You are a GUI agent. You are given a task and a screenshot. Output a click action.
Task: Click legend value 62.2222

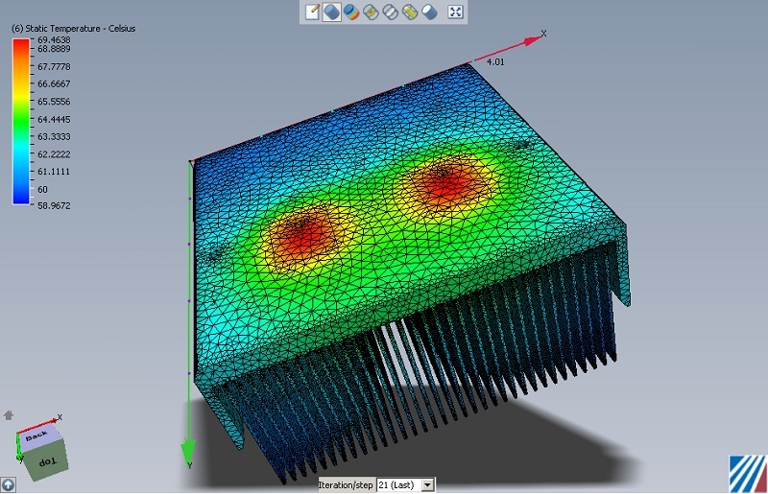click(54, 154)
